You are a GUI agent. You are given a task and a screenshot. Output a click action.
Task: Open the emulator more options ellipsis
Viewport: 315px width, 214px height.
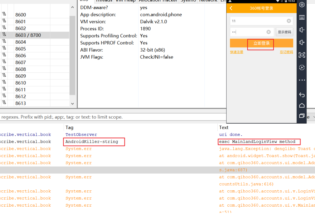click(302, 80)
